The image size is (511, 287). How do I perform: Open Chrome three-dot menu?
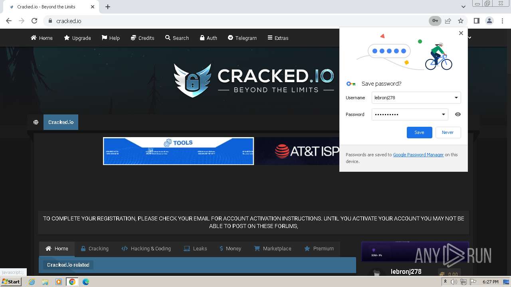(x=502, y=21)
